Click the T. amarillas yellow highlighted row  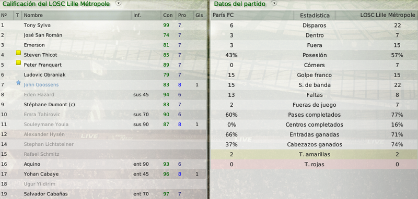click(x=315, y=154)
